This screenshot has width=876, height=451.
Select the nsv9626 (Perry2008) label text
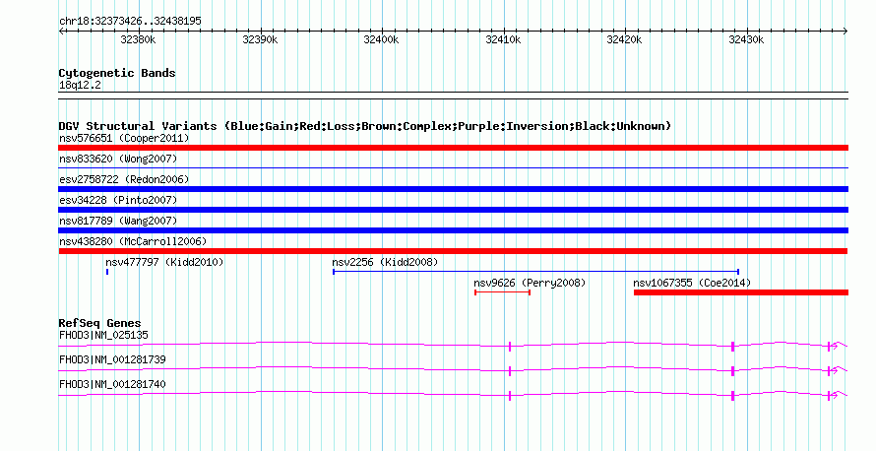pos(530,283)
